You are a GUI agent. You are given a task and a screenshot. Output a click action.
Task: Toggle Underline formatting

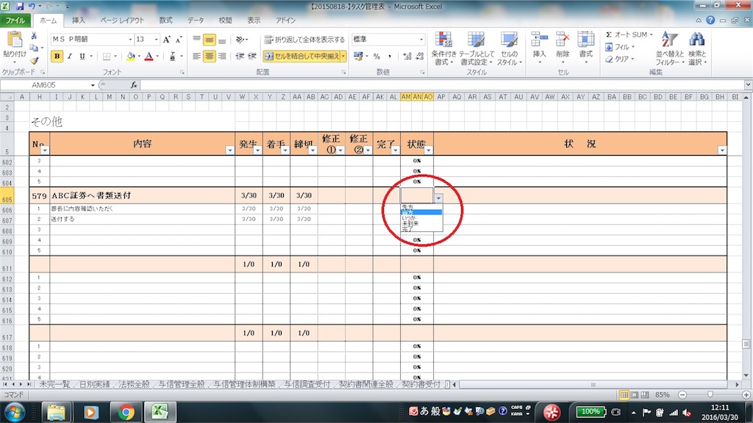point(82,56)
